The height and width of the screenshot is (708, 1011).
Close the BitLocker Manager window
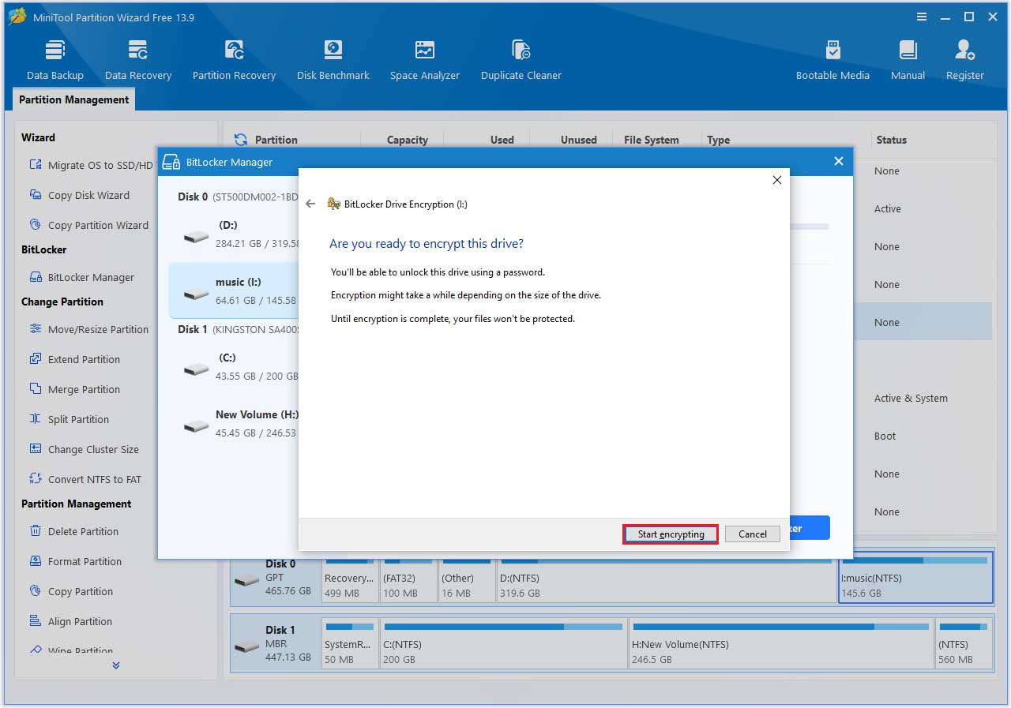[x=839, y=161]
